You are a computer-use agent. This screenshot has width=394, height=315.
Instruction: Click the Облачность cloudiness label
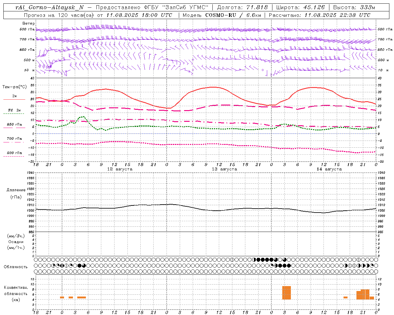16,267
